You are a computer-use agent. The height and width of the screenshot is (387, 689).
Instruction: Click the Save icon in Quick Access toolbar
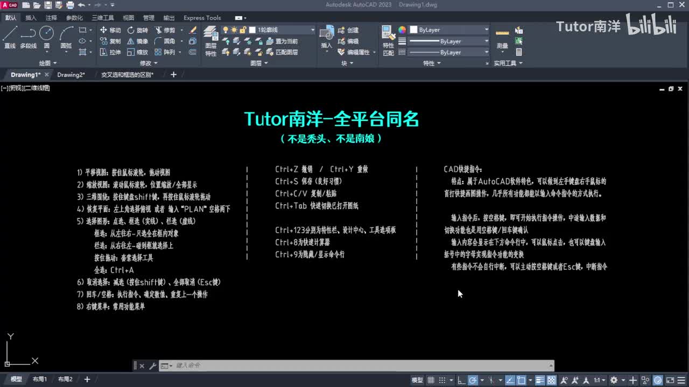(x=47, y=5)
